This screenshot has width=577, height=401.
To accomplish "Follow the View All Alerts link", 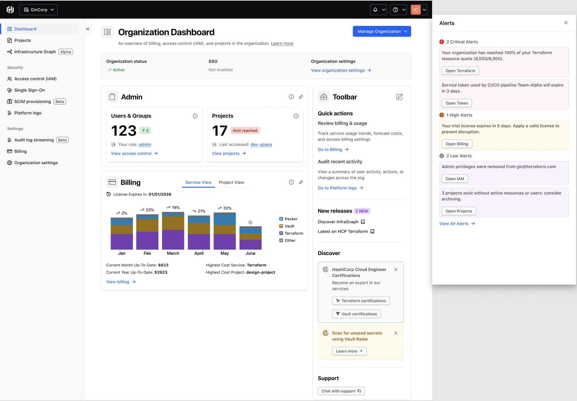I will (457, 224).
